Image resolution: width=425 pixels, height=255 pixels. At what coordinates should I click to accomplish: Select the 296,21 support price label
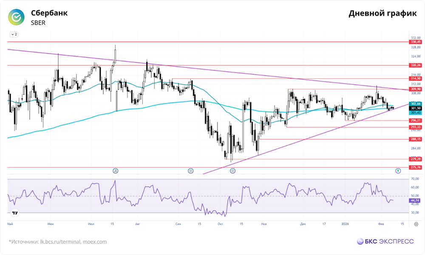pos(416,120)
